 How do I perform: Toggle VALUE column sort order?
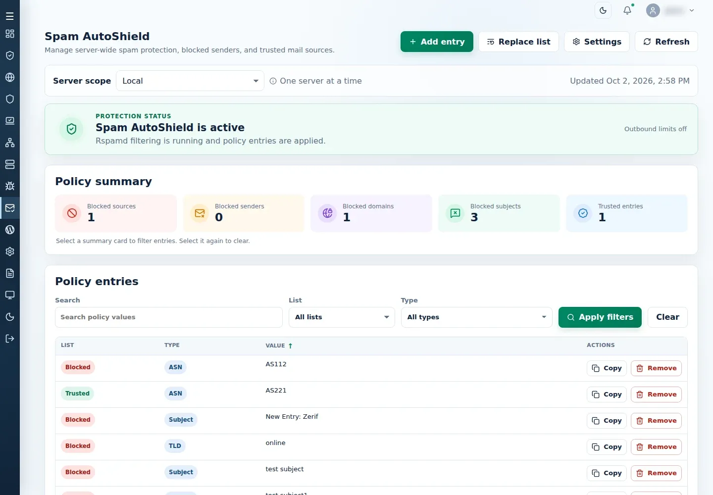click(279, 346)
